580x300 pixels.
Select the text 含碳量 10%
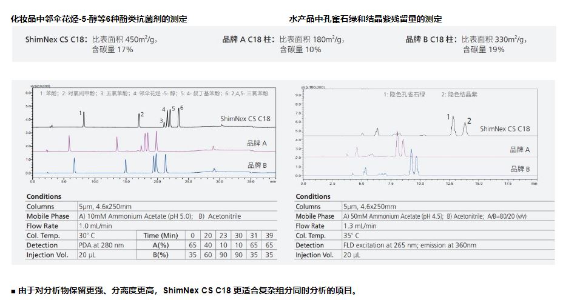(300, 50)
